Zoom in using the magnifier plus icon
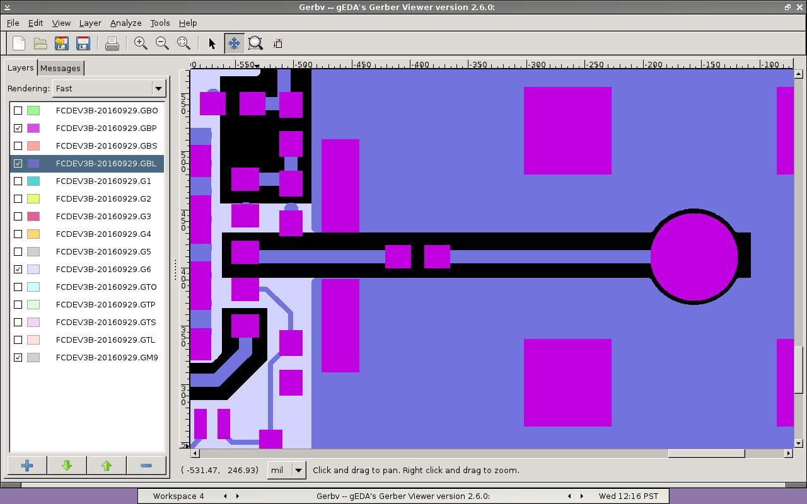This screenshot has width=807, height=504. 141,43
